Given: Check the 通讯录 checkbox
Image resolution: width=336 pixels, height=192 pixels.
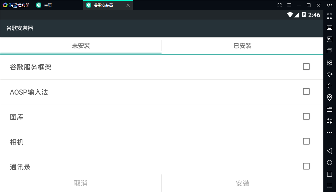Looking at the screenshot, I should tap(306, 166).
